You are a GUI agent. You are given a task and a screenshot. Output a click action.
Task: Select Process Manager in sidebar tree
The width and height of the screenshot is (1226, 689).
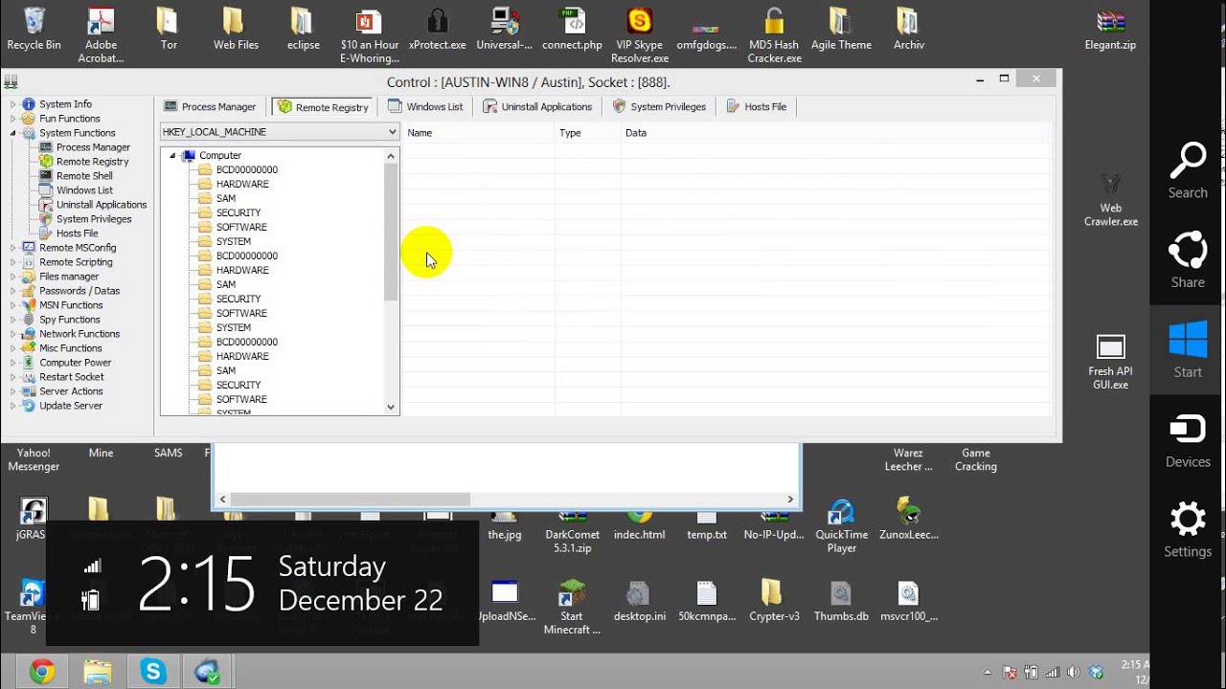93,147
